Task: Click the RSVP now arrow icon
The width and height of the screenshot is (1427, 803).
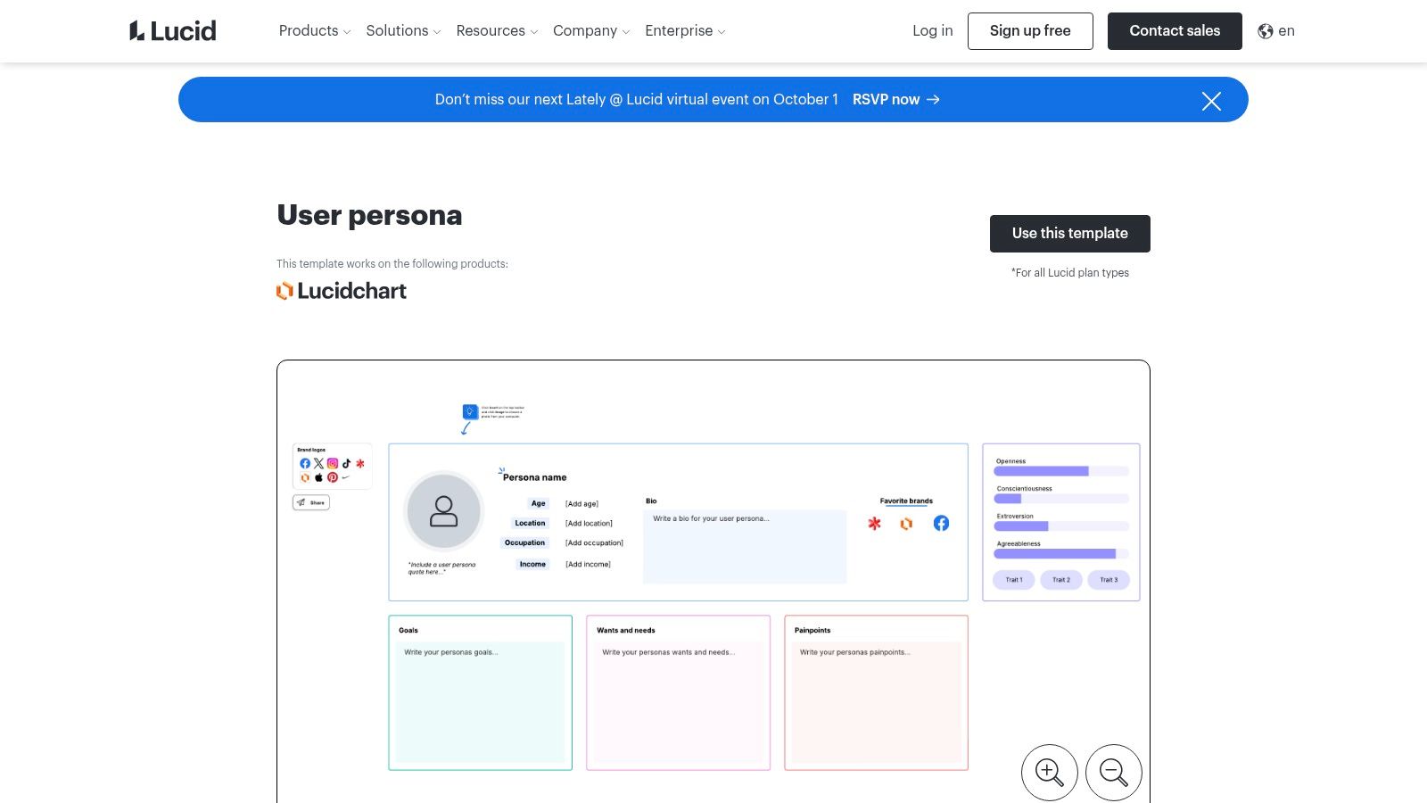Action: tap(933, 99)
